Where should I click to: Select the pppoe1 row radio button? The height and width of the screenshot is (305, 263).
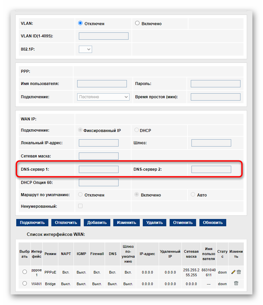25,272
